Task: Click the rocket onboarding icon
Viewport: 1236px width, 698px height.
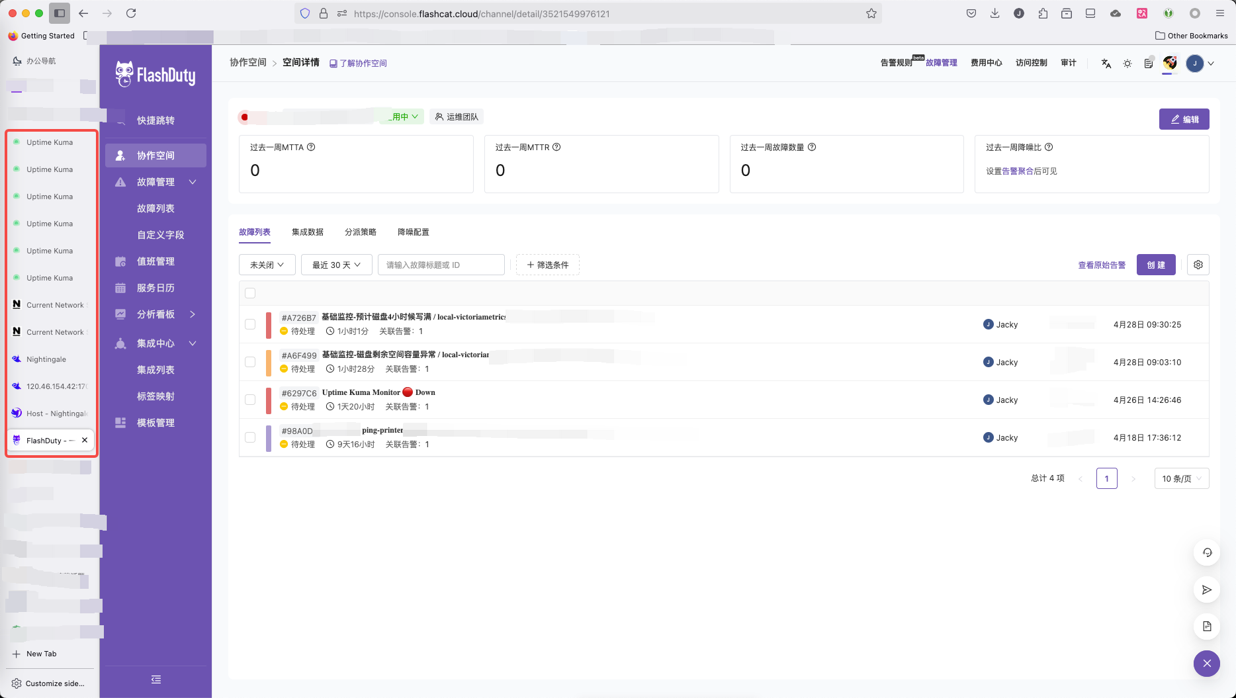Action: (x=1170, y=63)
